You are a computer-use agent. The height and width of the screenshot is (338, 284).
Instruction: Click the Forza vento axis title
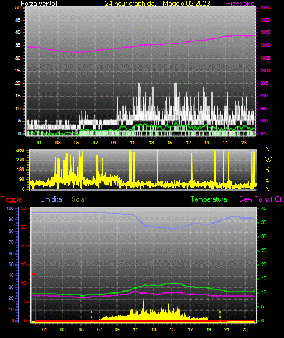(39, 4)
